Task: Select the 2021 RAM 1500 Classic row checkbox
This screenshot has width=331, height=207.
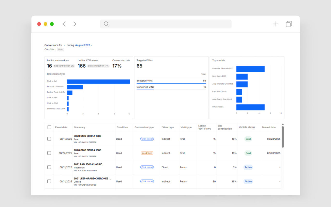Action: (49, 167)
